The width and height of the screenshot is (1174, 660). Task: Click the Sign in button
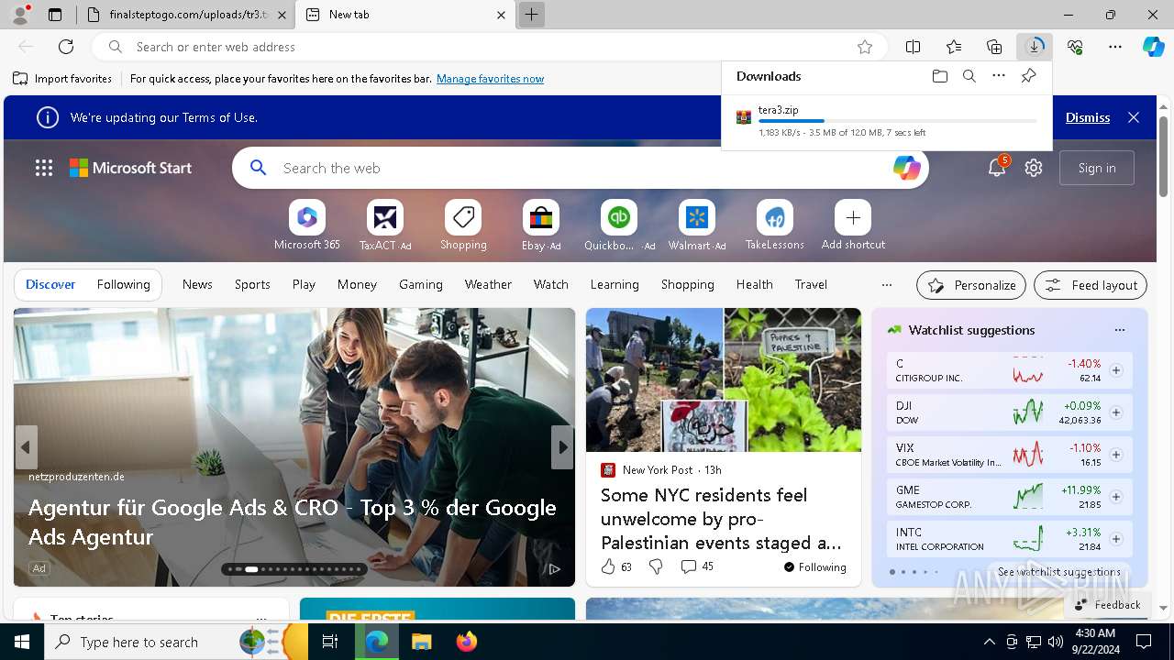tap(1097, 168)
